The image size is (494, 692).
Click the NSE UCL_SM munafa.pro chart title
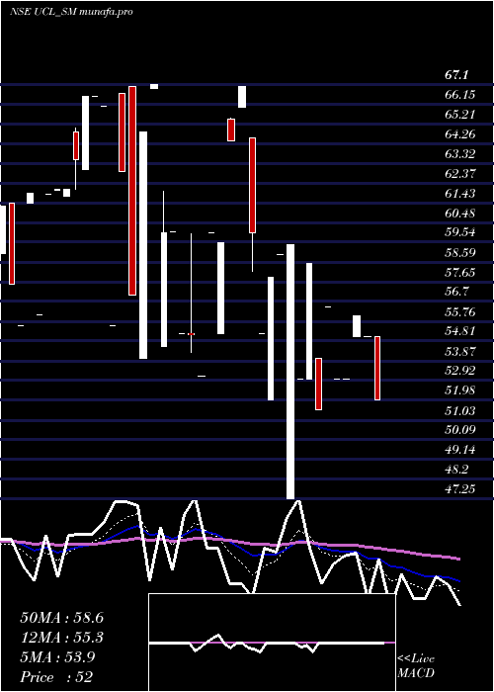point(71,12)
